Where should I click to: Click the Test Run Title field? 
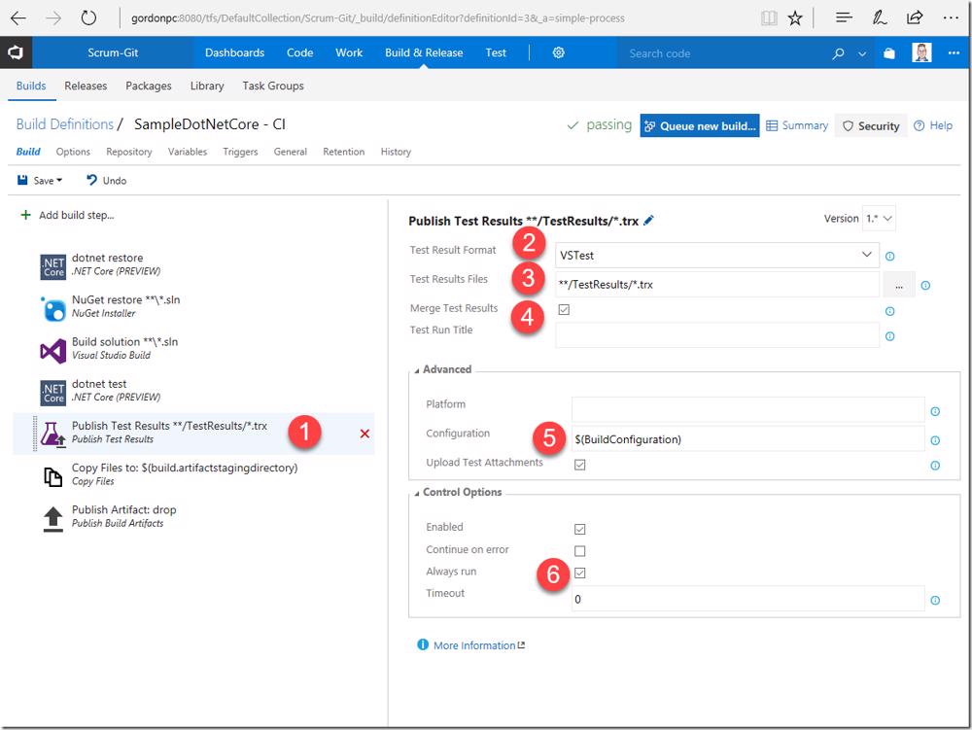(x=716, y=335)
